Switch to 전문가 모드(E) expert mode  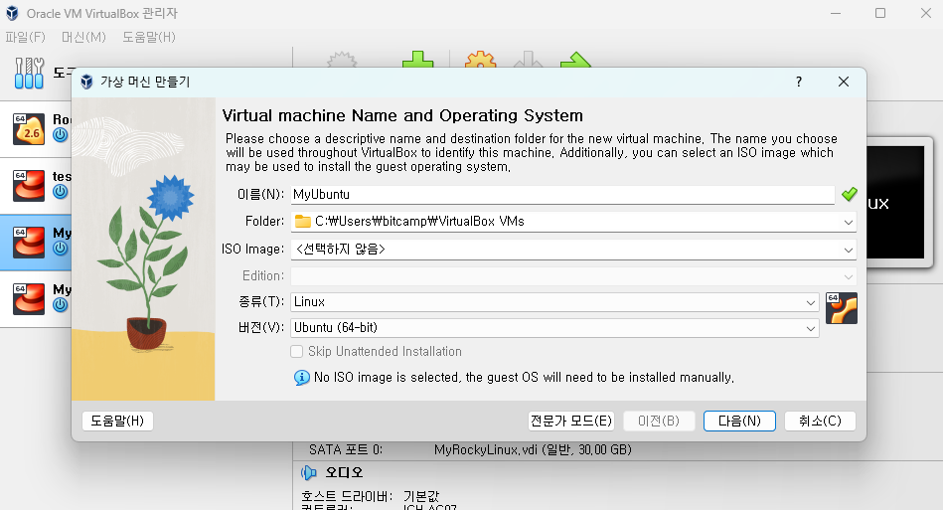pyautogui.click(x=571, y=421)
